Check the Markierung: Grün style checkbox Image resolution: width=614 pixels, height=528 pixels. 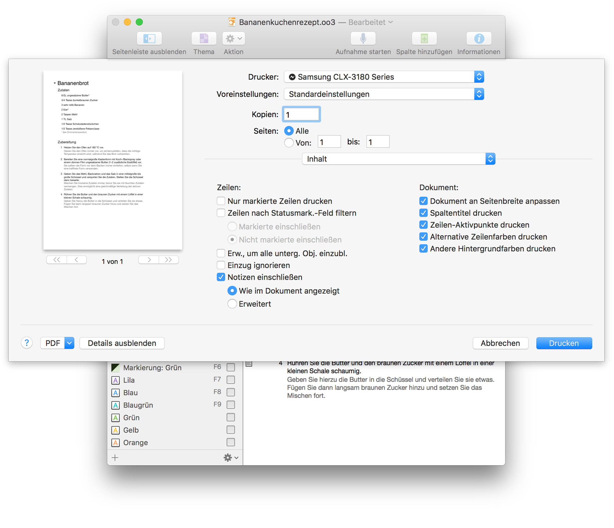pyautogui.click(x=231, y=367)
